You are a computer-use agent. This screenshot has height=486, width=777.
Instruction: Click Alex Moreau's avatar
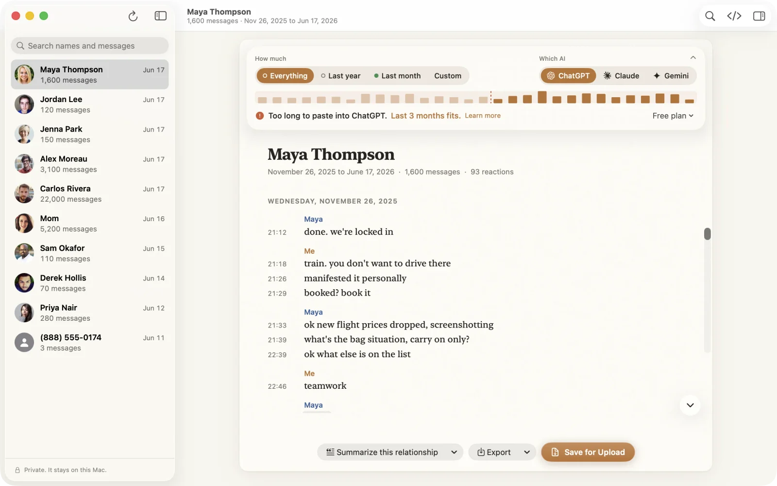[x=24, y=164]
